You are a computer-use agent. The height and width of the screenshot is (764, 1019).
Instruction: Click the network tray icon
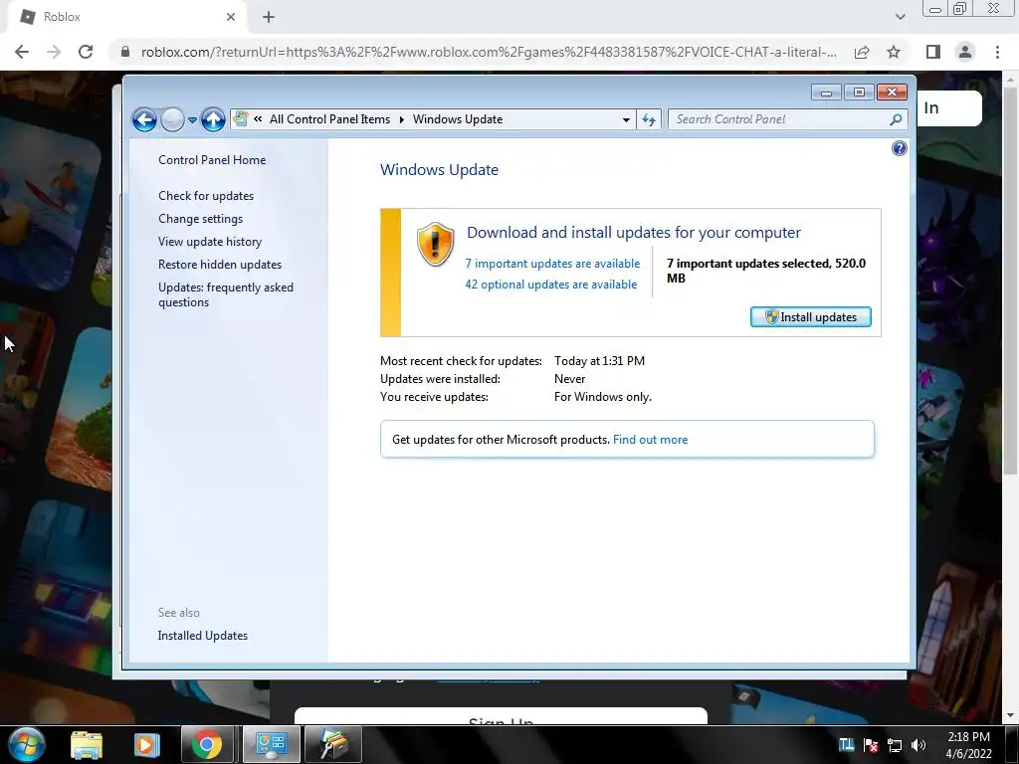pos(895,745)
